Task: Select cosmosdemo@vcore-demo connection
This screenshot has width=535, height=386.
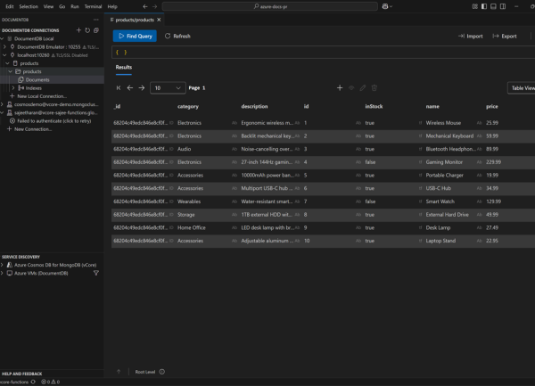Action: pos(56,104)
